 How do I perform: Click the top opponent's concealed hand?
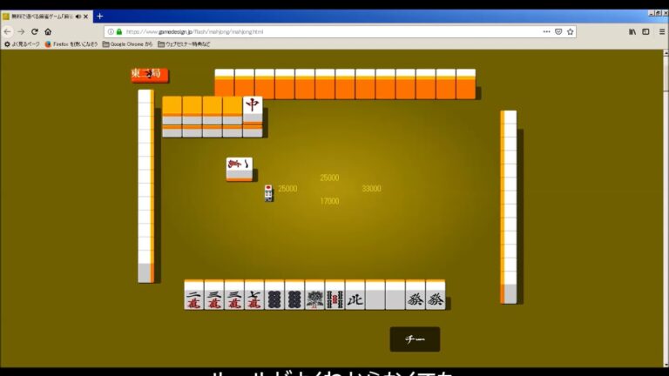pos(345,84)
